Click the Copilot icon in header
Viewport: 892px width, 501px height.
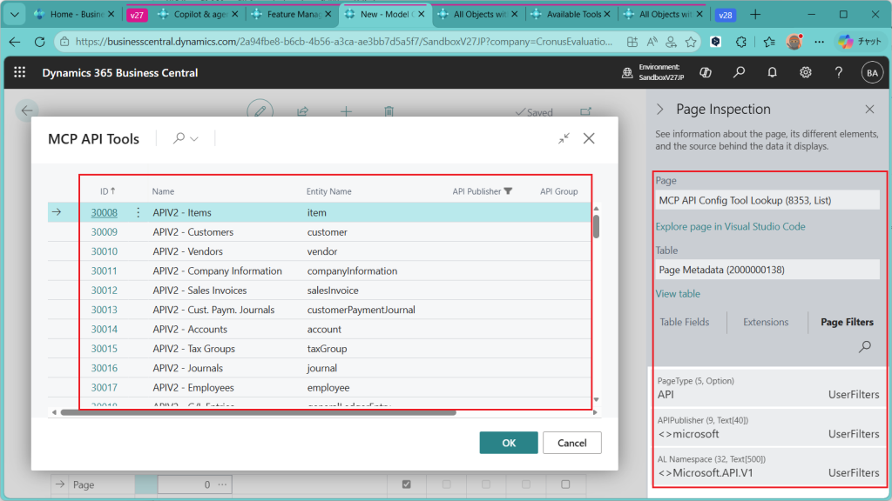pos(707,73)
